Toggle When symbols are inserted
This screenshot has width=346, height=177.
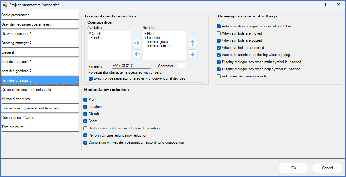pyautogui.click(x=219, y=48)
